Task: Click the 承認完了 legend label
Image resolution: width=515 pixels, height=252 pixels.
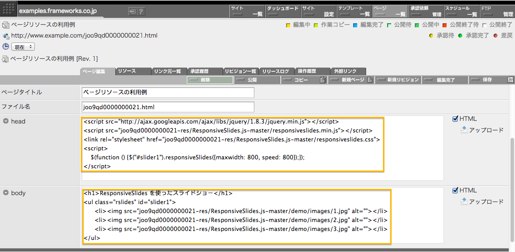Action: click(x=477, y=35)
